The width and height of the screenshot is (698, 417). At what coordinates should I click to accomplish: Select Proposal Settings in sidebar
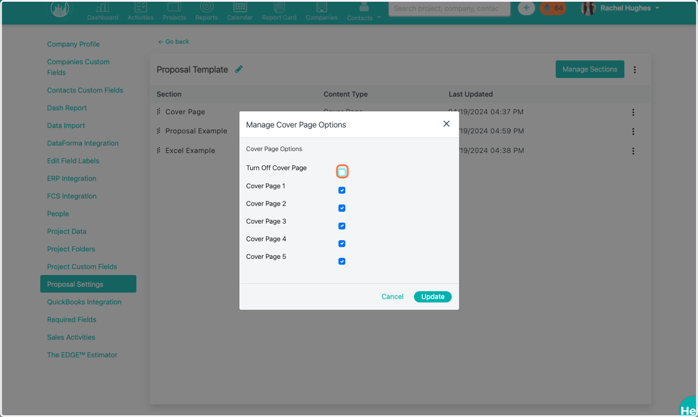(x=88, y=284)
